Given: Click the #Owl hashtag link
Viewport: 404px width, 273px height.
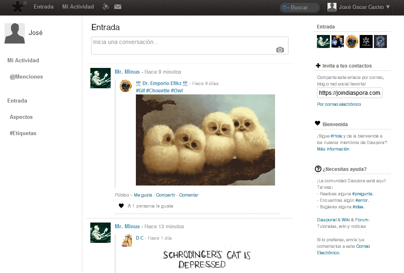Looking at the screenshot, I should click(177, 90).
